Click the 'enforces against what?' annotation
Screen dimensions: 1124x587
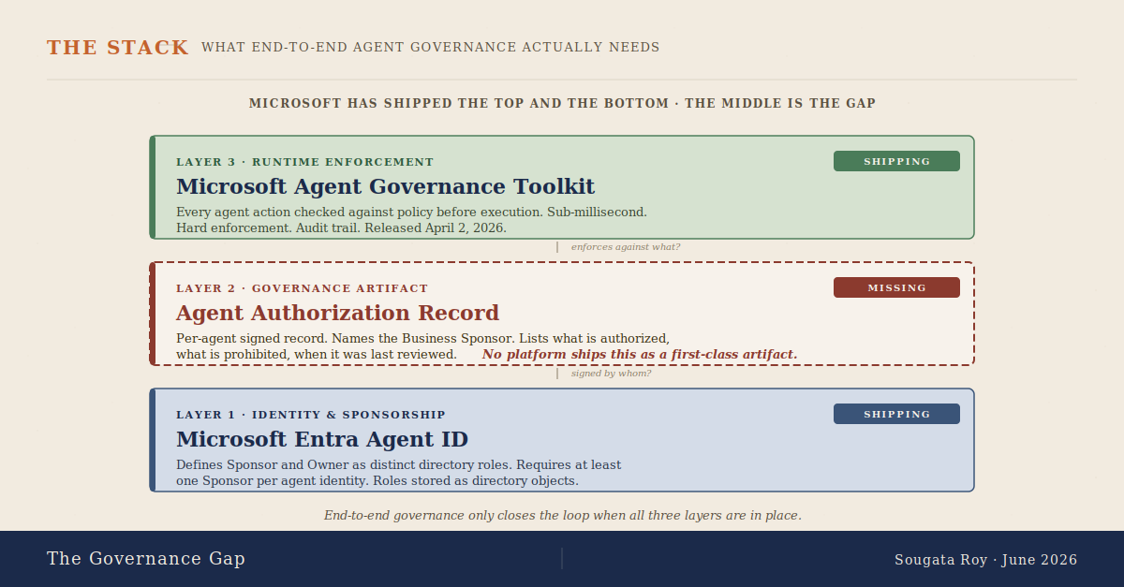coord(626,247)
